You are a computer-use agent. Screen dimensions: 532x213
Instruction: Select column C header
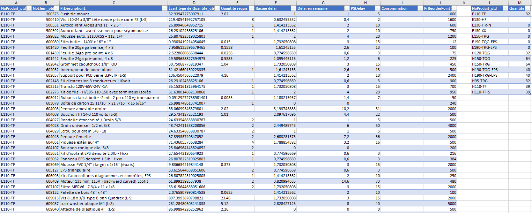click(x=114, y=3)
